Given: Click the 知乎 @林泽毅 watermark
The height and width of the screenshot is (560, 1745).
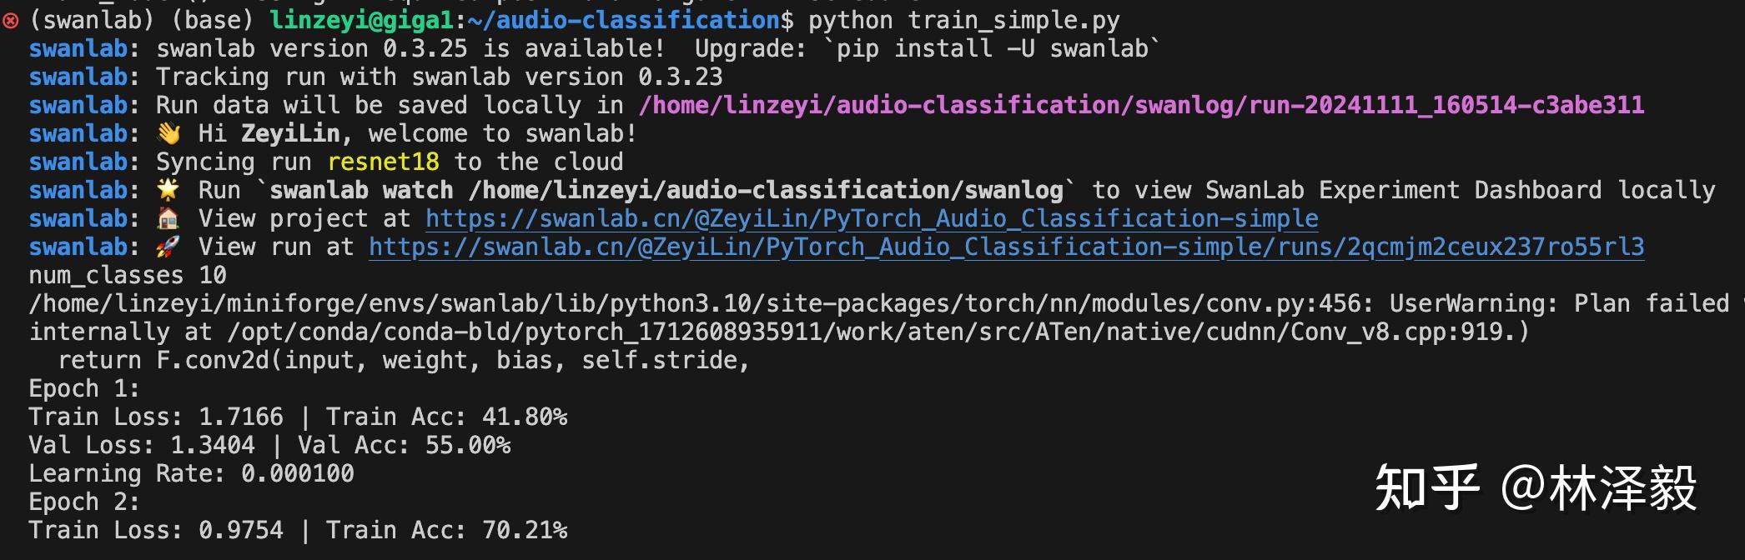Looking at the screenshot, I should [x=1536, y=488].
